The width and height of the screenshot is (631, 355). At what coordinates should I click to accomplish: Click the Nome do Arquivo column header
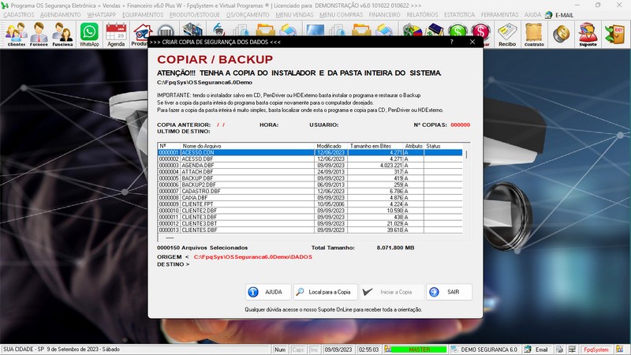click(x=247, y=146)
